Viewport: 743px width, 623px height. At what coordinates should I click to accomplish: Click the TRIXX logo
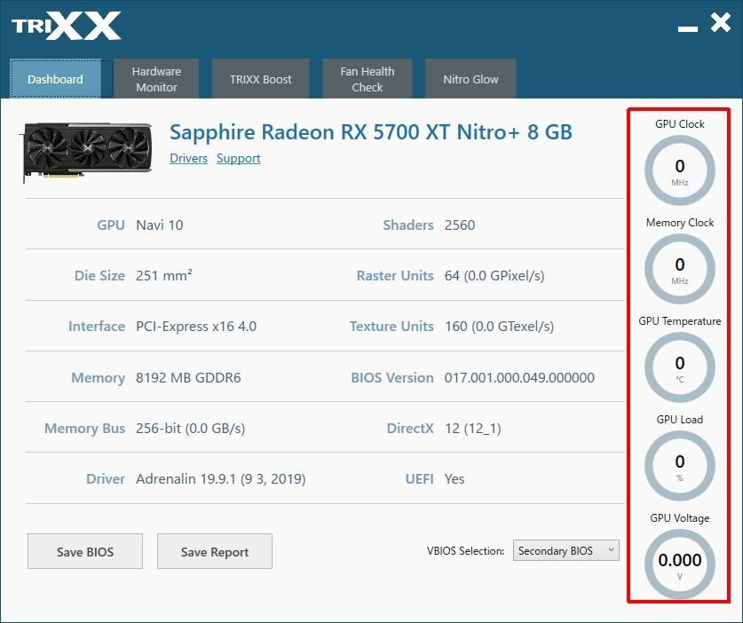coord(67,27)
